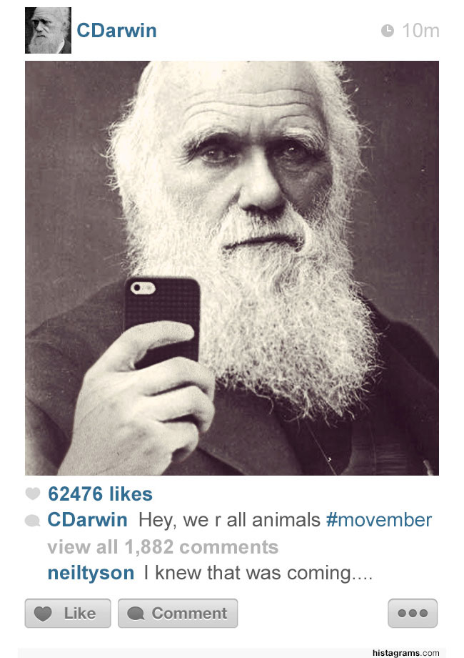
Task: Click the 10m timestamp
Action: 420,31
